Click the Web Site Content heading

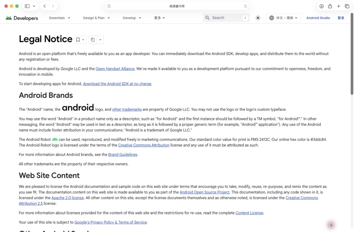point(49,176)
